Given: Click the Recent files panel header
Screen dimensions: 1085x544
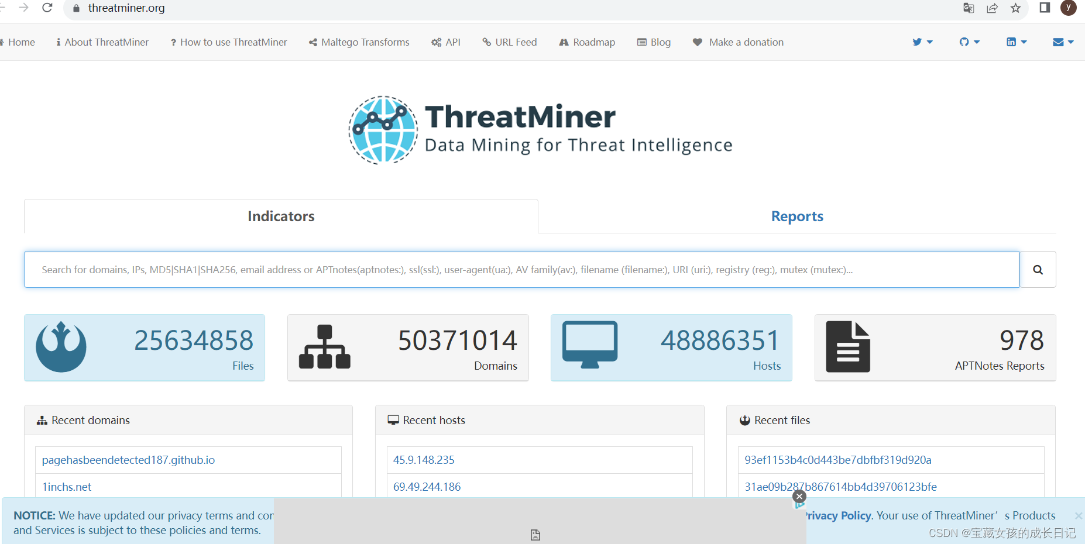Looking at the screenshot, I should coord(891,420).
